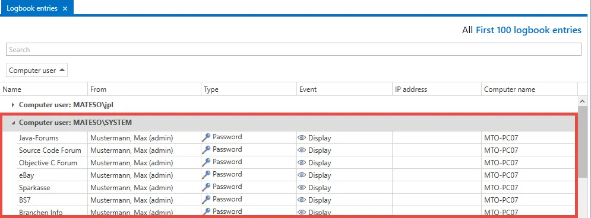Sort by the Computer name column header
591x218 pixels.
coord(529,89)
